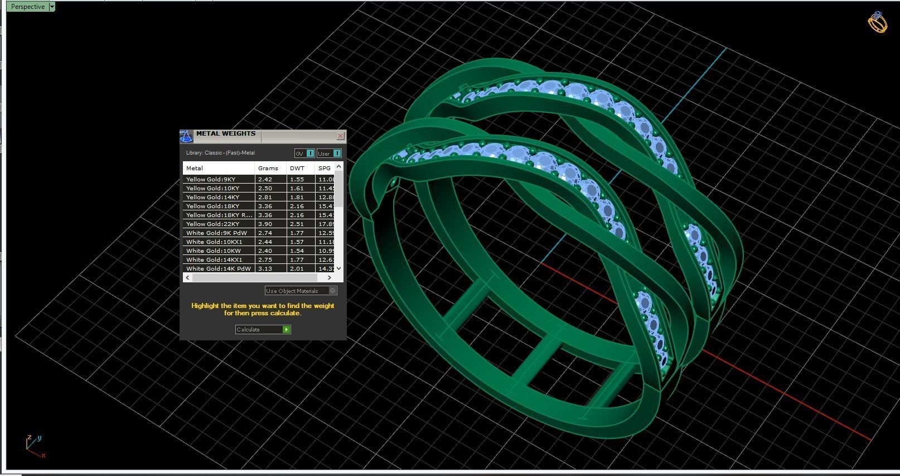Viewport: 900px width, 476px height.
Task: Select the Yellow Gold:18KY R... row
Action: coord(259,215)
